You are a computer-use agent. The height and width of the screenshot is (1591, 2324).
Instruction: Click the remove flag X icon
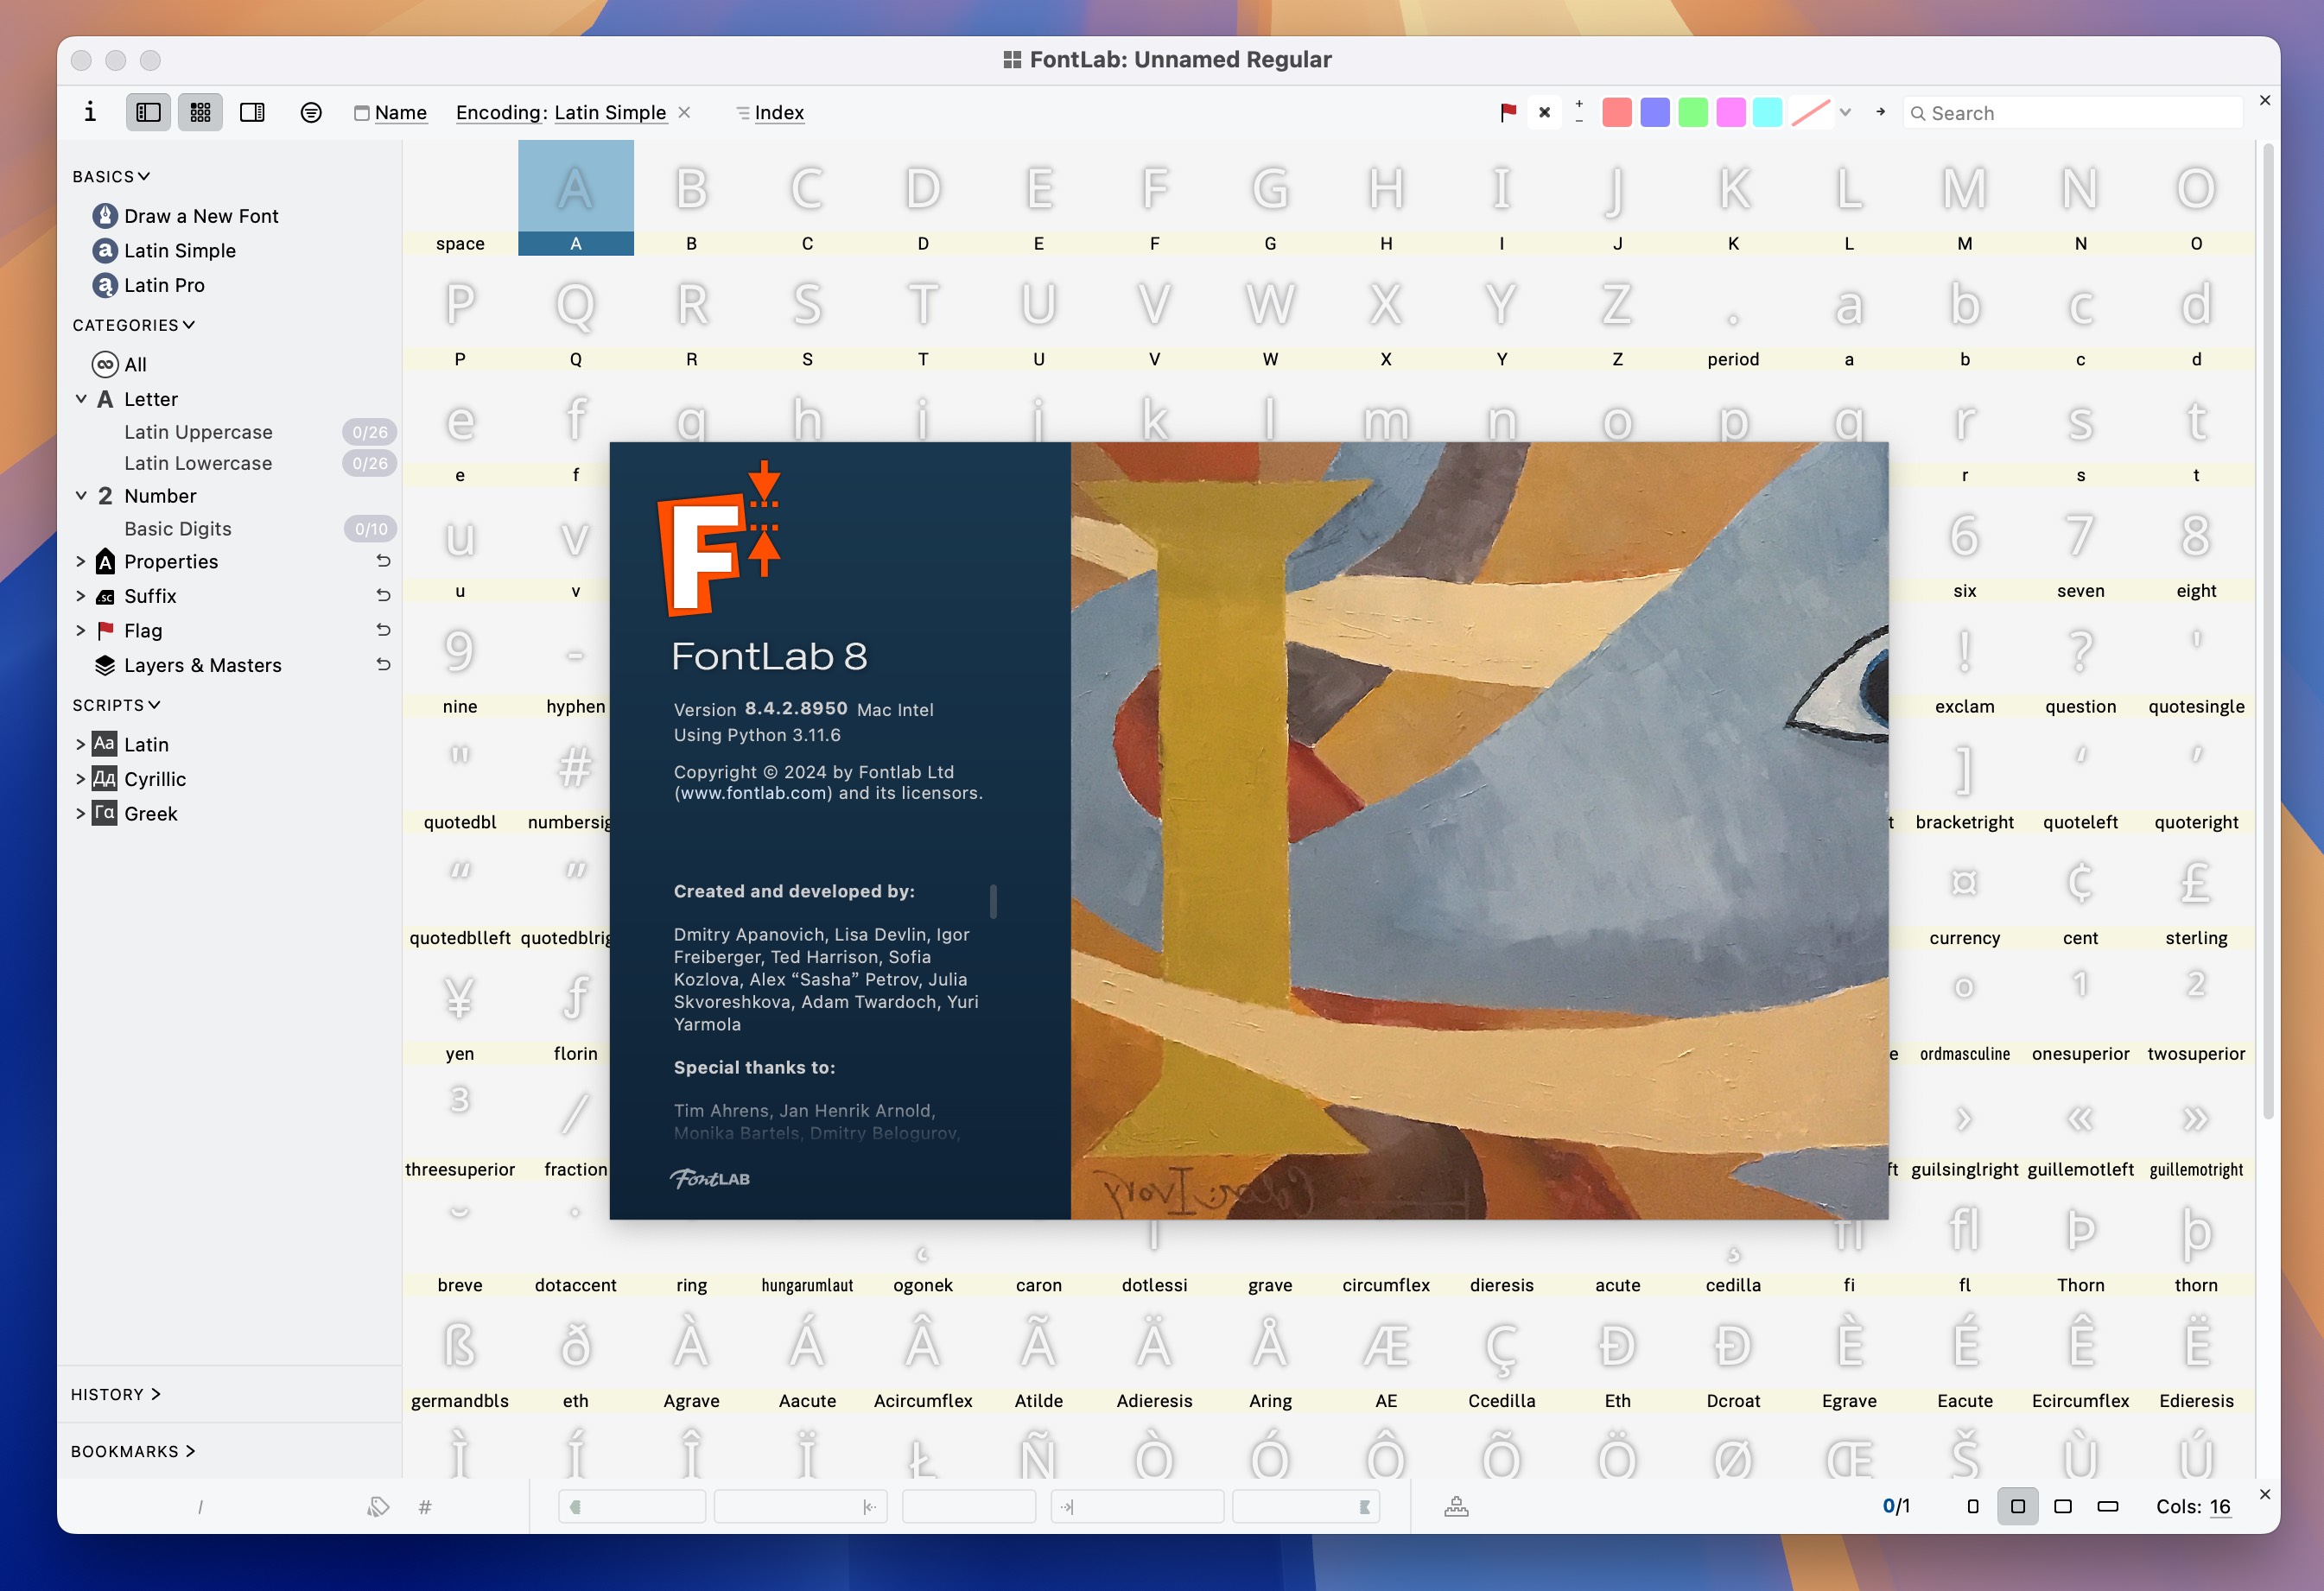click(x=1544, y=113)
